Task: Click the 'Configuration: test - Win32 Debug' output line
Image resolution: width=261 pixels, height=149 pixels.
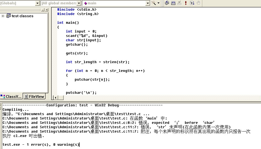Action: pyautogui.click(x=83, y=105)
